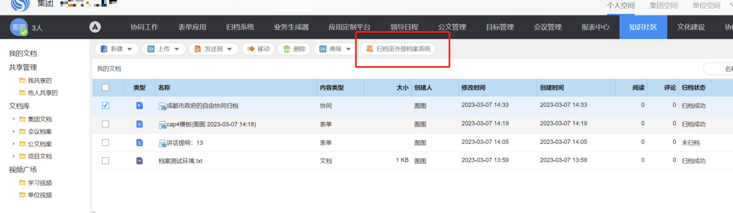Click the 移动 button
The image size is (733, 213).
point(258,49)
